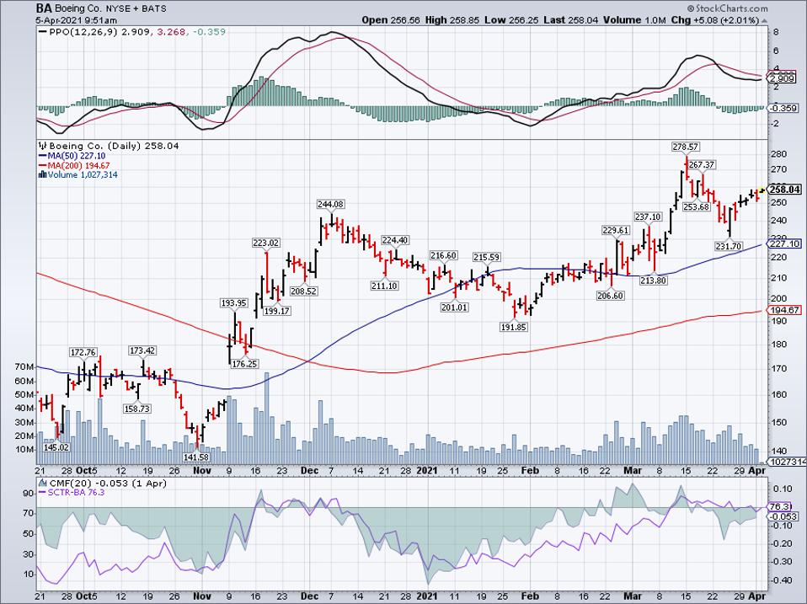Click the CMF(20) indicator legend label

[x=71, y=483]
